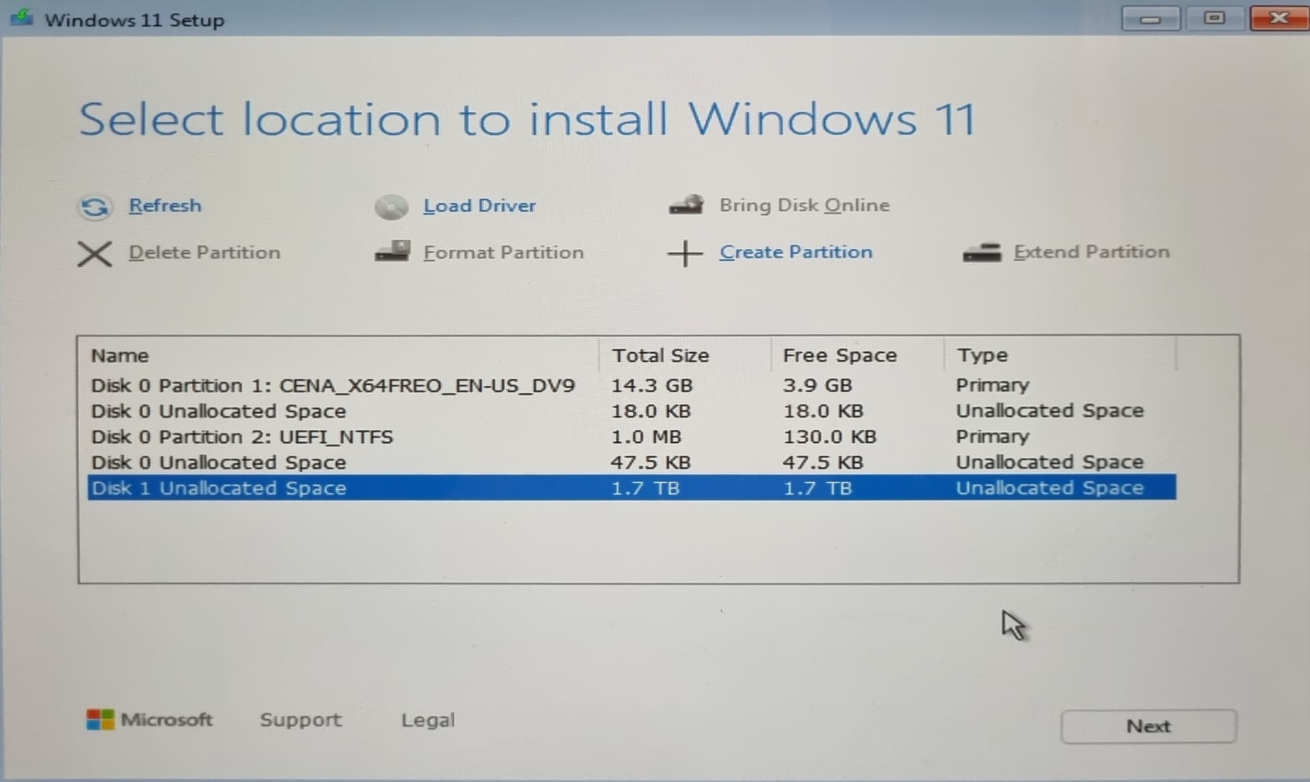Click the Type column header

coord(1060,355)
